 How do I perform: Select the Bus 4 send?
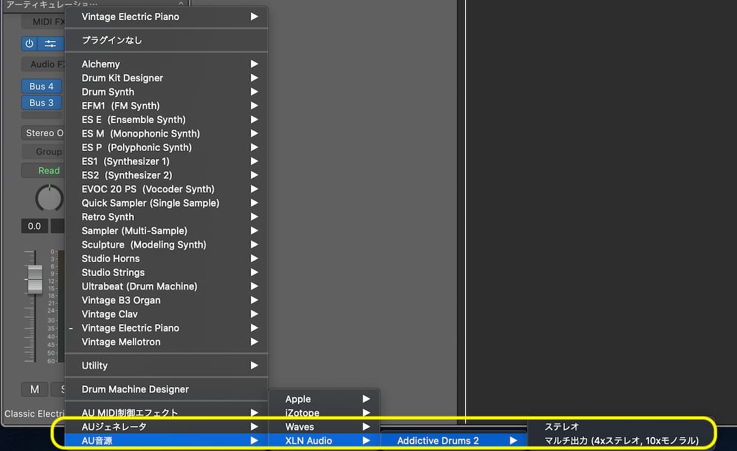click(x=42, y=87)
